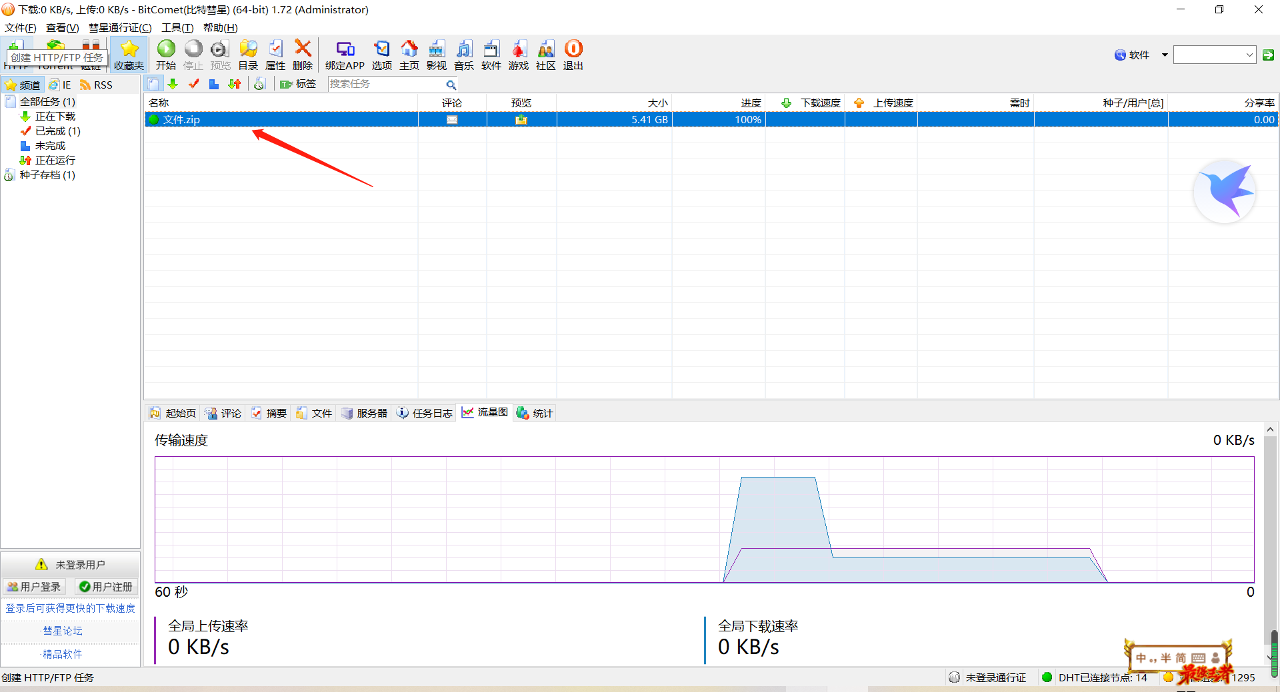The image size is (1280, 692).
Task: Show all tasks filter icon
Action: [x=153, y=84]
